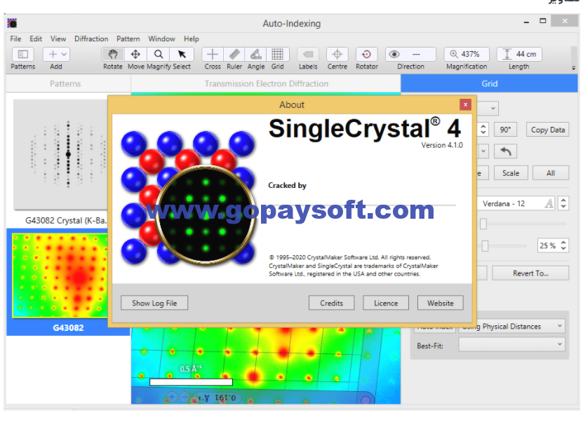The height and width of the screenshot is (422, 583).
Task: Select the arrow Select tool
Action: click(182, 54)
